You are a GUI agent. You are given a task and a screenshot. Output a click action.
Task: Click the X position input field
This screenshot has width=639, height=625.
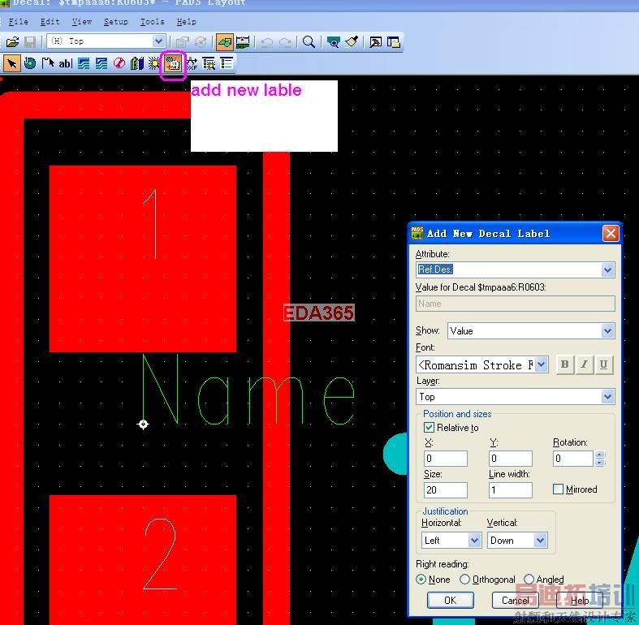446,459
